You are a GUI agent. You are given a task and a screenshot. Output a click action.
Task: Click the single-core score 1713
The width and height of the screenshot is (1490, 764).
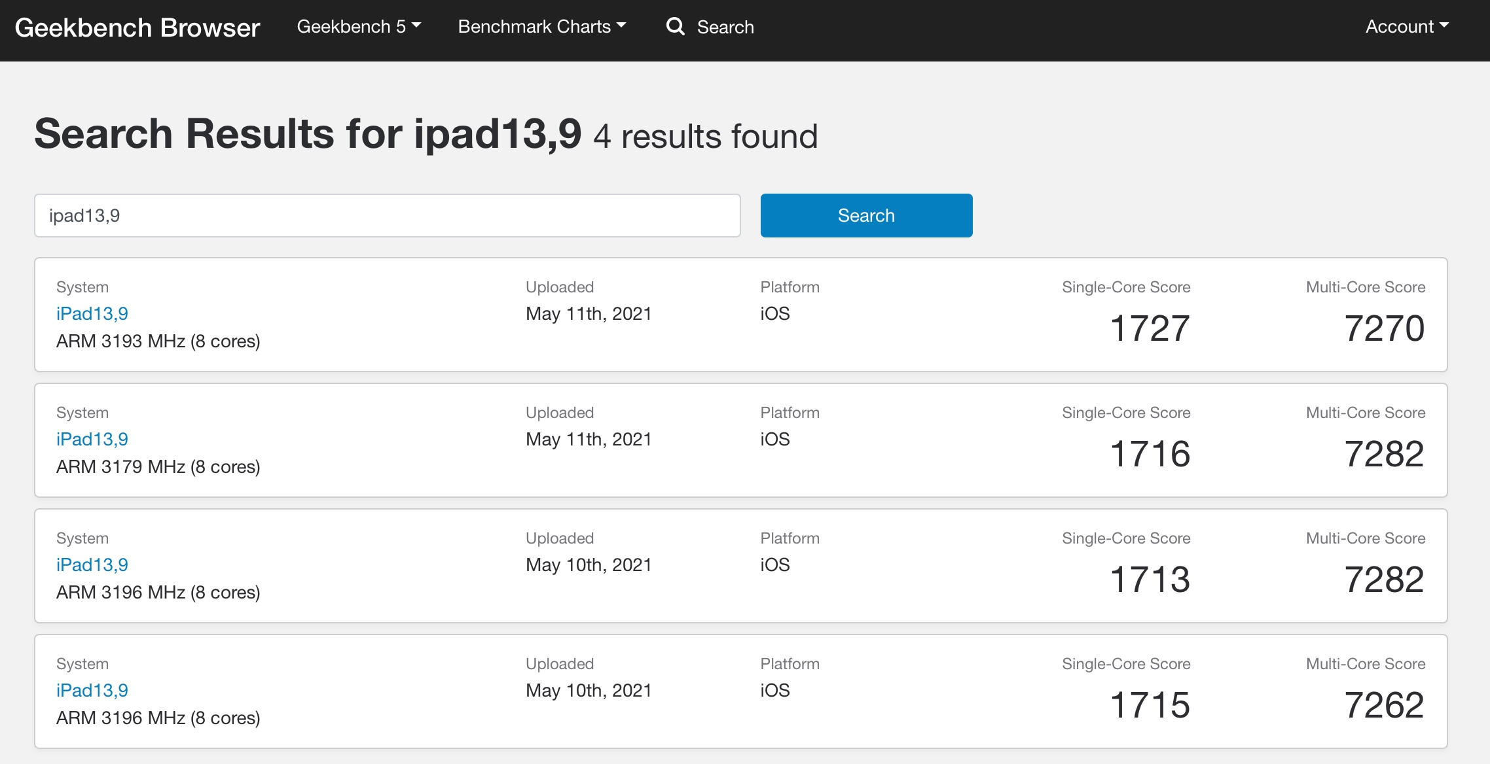[x=1150, y=580]
